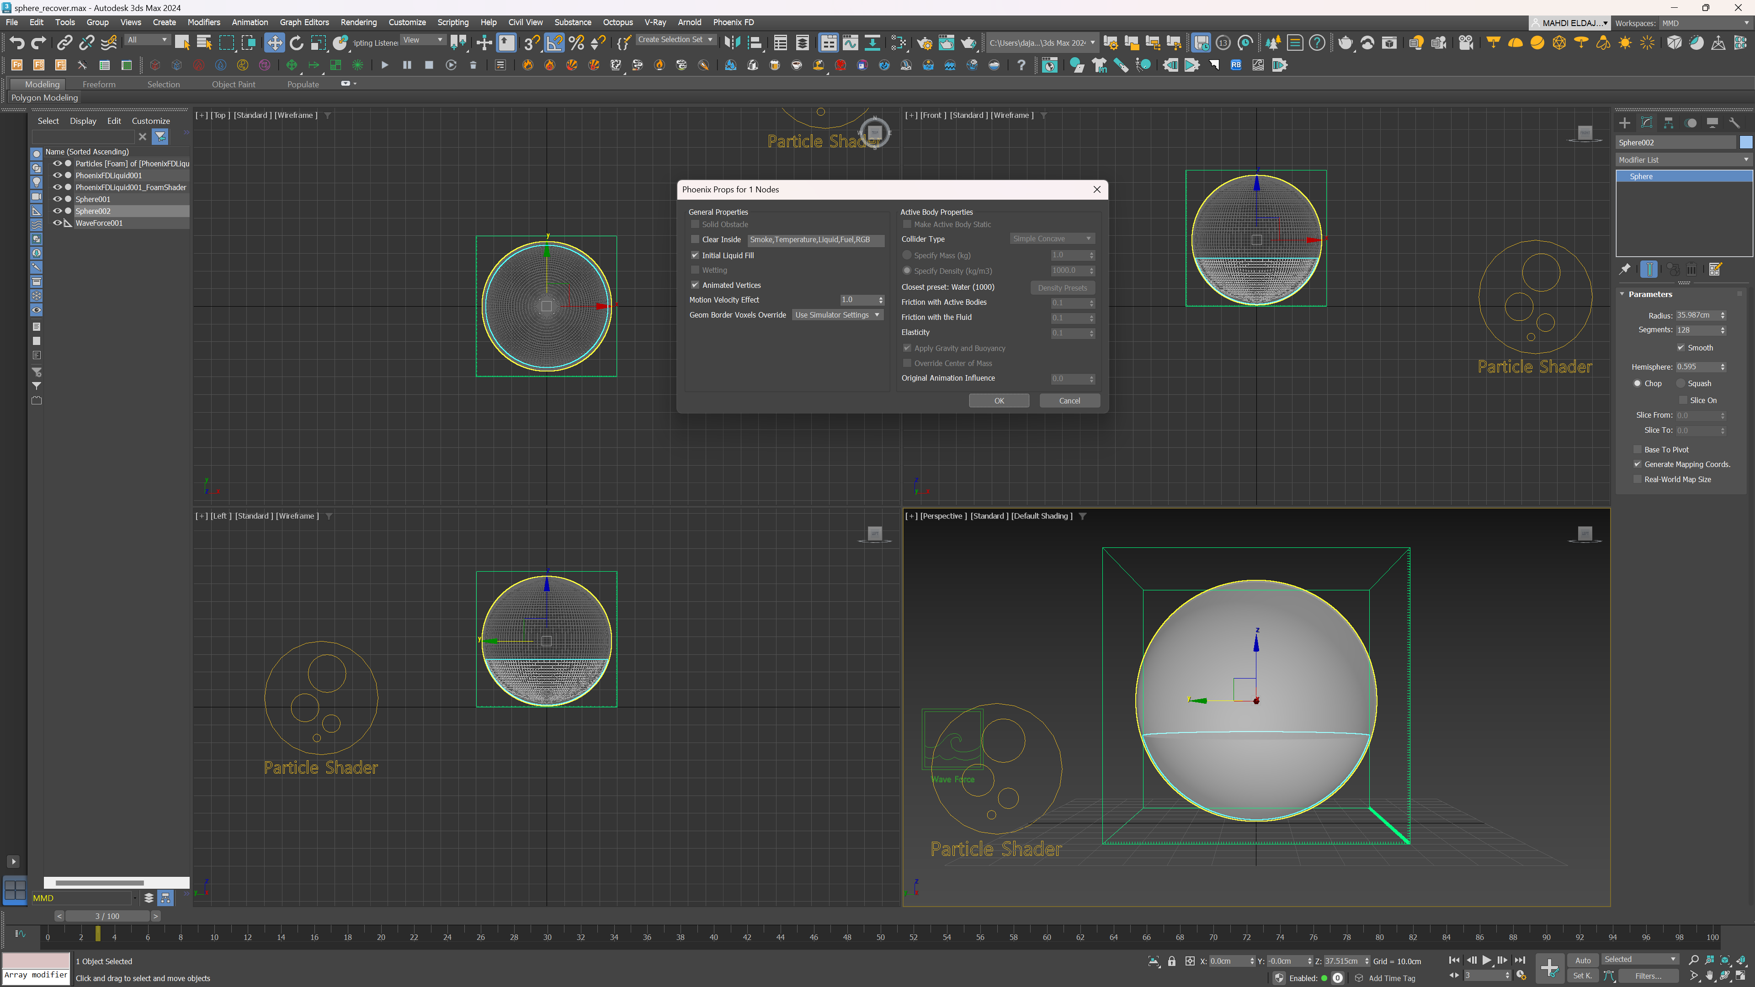This screenshot has width=1755, height=987.
Task: Switch to the Object Paint ribbon tab
Action: pos(233,85)
